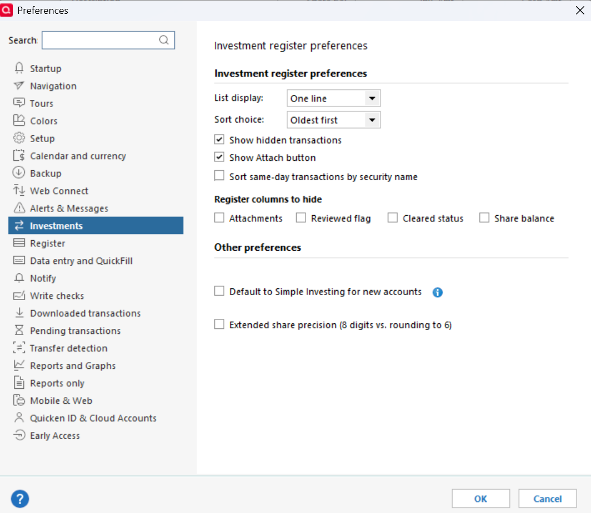Open help with the blue question mark
The image size is (591, 513).
pos(20,499)
